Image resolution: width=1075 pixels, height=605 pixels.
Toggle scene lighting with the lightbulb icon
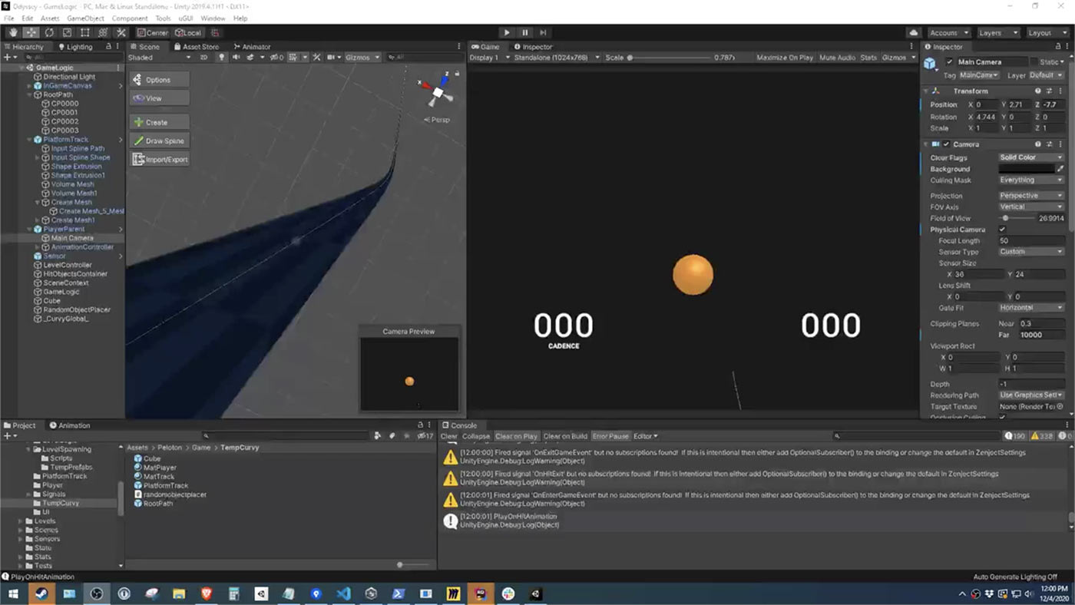coord(222,58)
